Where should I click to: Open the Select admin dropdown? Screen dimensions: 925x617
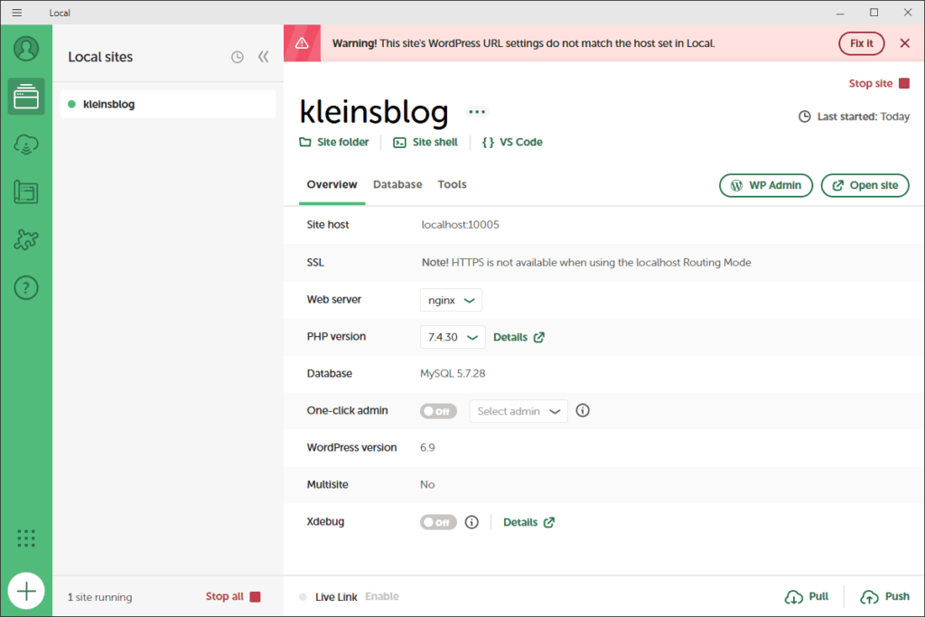click(519, 411)
